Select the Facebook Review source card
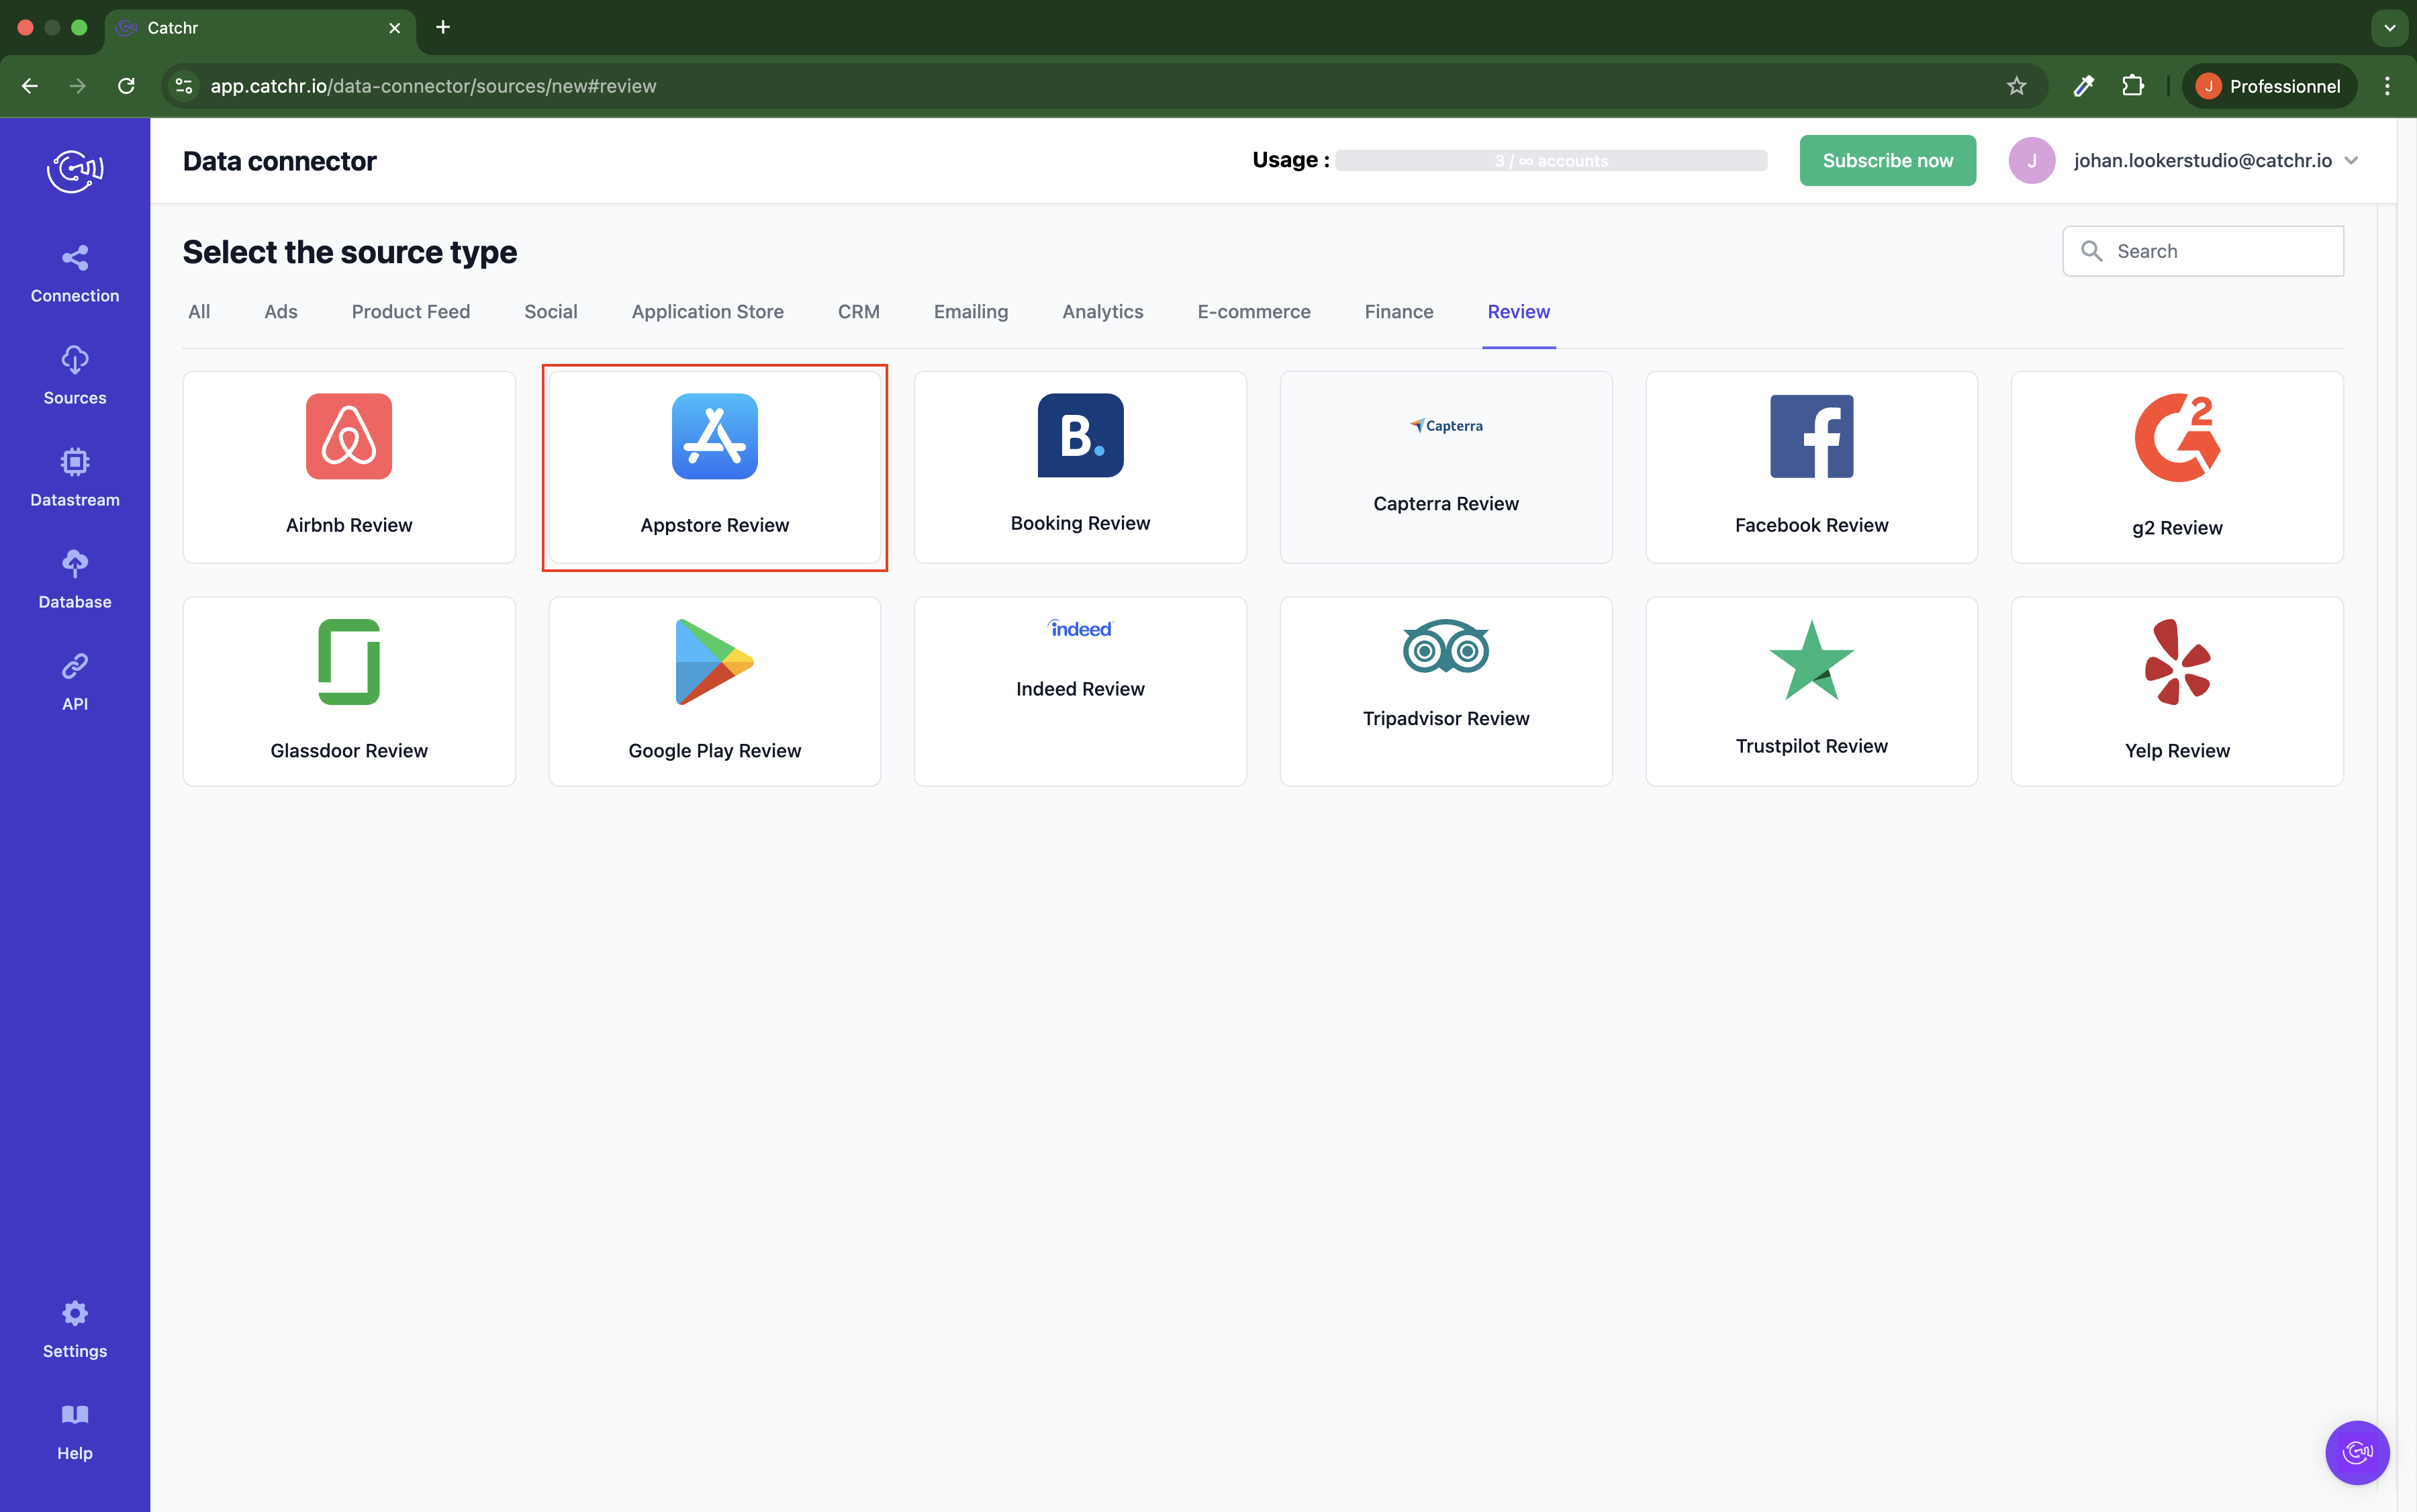The image size is (2417, 1512). pyautogui.click(x=1811, y=467)
